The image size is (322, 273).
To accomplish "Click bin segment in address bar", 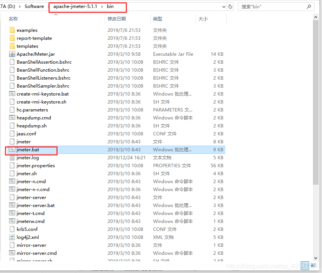I will (110, 6).
